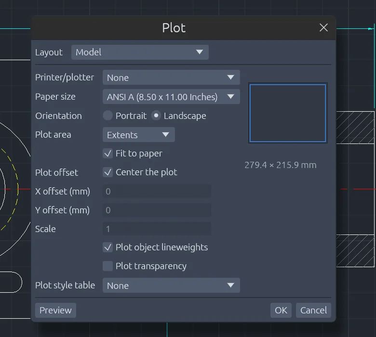Screen dimensions: 376x337
Task: Click the Plot dialog title
Action: point(174,28)
